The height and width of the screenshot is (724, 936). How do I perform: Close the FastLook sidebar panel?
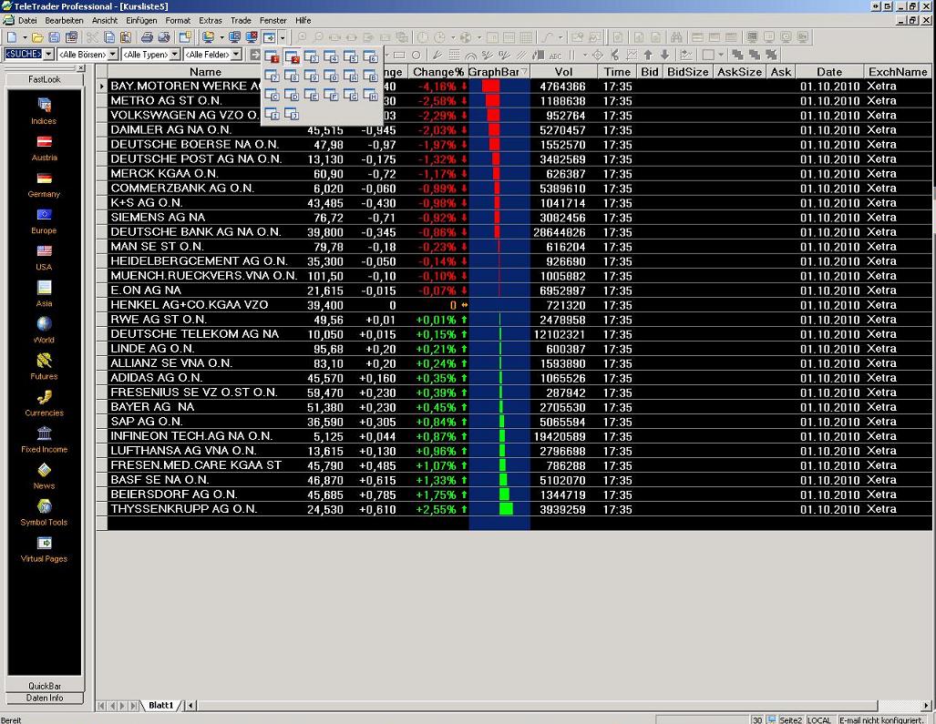click(x=81, y=68)
